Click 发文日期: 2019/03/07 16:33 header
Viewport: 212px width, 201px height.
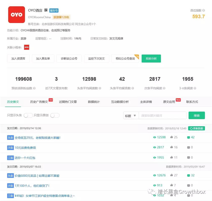(x=24, y=167)
